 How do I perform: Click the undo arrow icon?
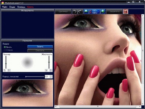[x=75, y=12]
